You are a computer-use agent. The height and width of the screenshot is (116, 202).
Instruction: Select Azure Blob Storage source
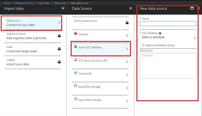[x=100, y=89]
